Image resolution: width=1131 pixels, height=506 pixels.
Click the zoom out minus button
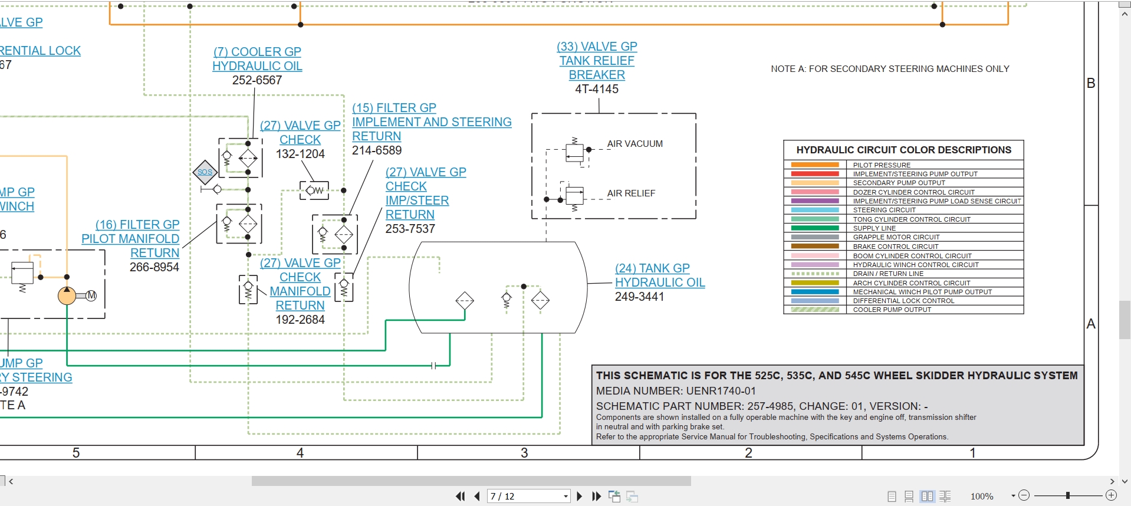coord(1024,496)
